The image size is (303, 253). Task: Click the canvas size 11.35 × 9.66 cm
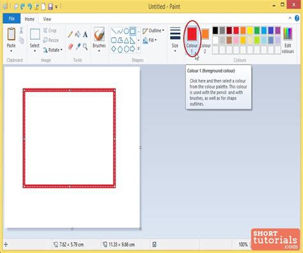click(x=121, y=245)
